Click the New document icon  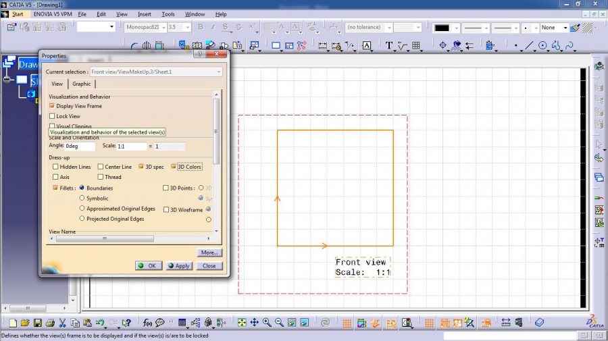pos(12,323)
